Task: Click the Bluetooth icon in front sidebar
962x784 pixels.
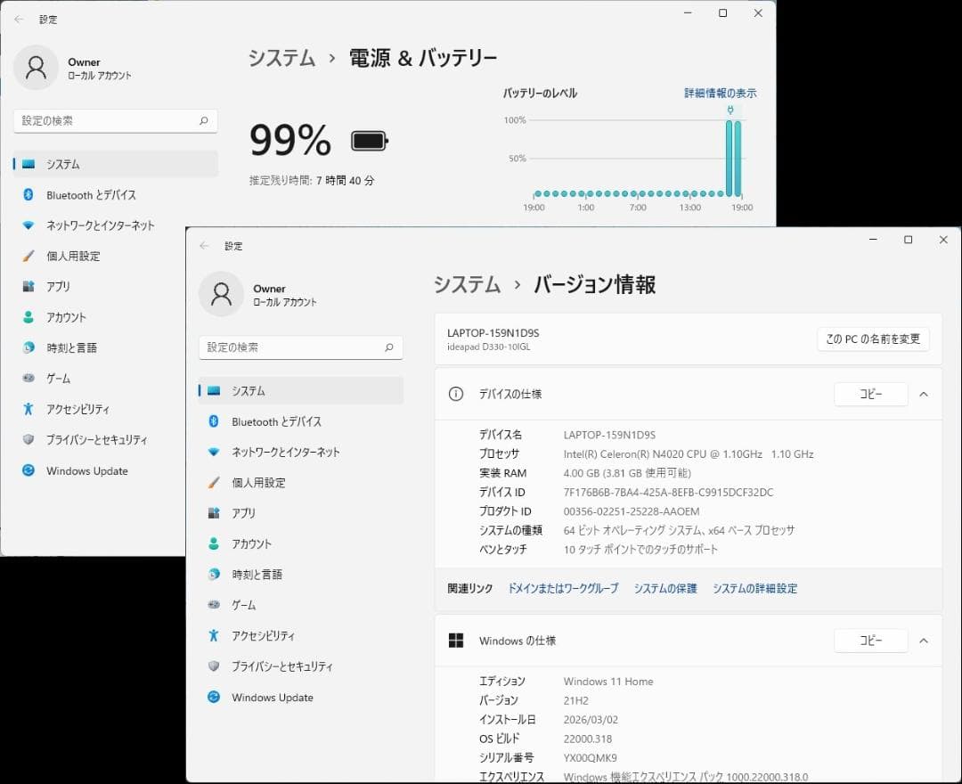Action: point(214,421)
